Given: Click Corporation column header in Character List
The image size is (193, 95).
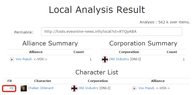Looking at the screenshot, I should pyautogui.click(x=98, y=81).
